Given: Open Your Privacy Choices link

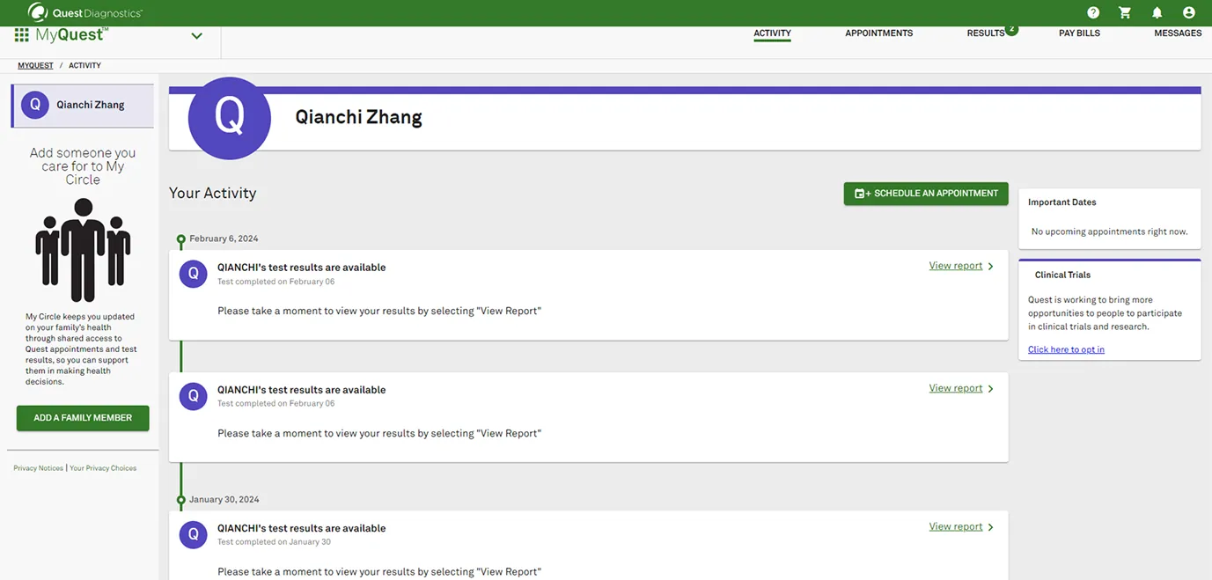Looking at the screenshot, I should point(103,468).
